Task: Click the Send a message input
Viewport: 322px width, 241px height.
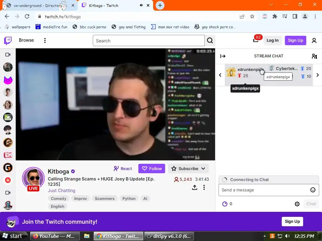Action: coord(269,190)
